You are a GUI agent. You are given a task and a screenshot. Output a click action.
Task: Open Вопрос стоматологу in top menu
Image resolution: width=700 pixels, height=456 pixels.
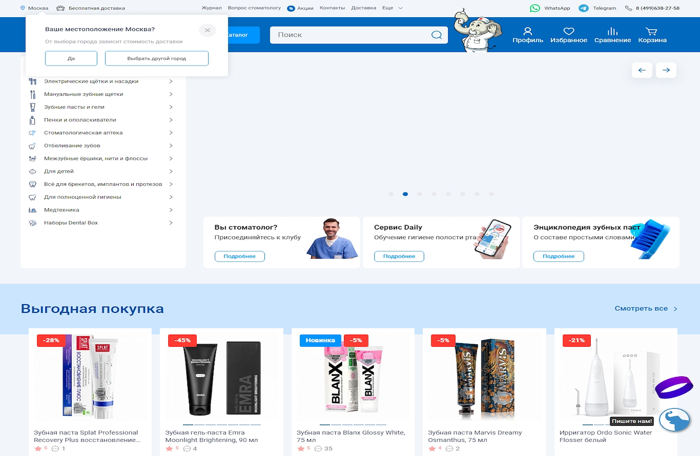254,8
